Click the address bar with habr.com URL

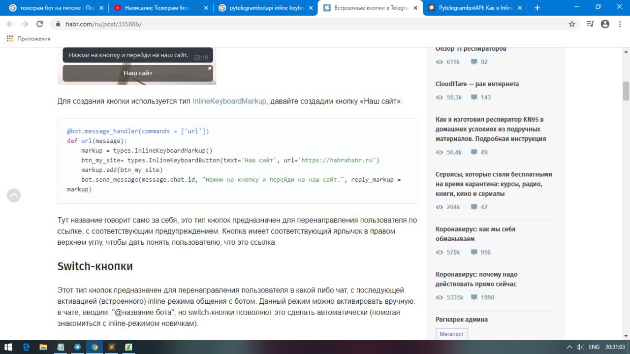[x=315, y=24]
